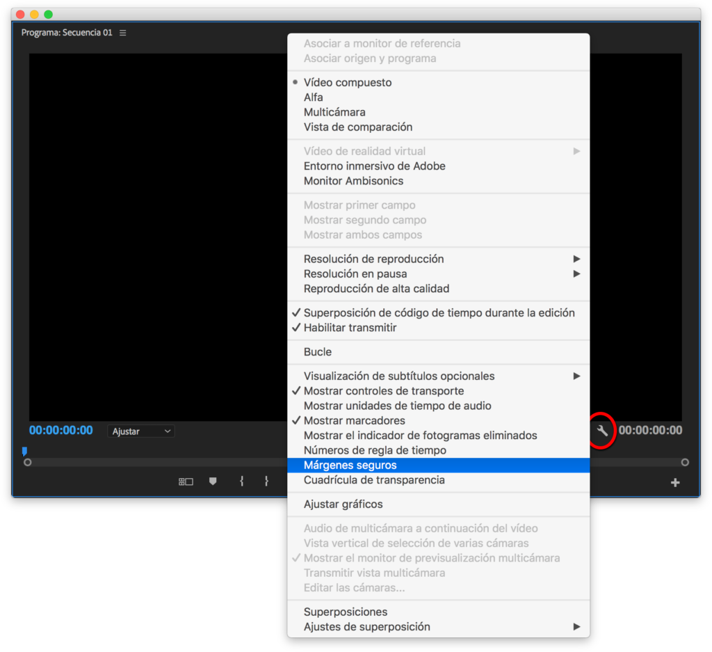This screenshot has width=712, height=652.
Task: Click the add marker icon
Action: click(213, 481)
